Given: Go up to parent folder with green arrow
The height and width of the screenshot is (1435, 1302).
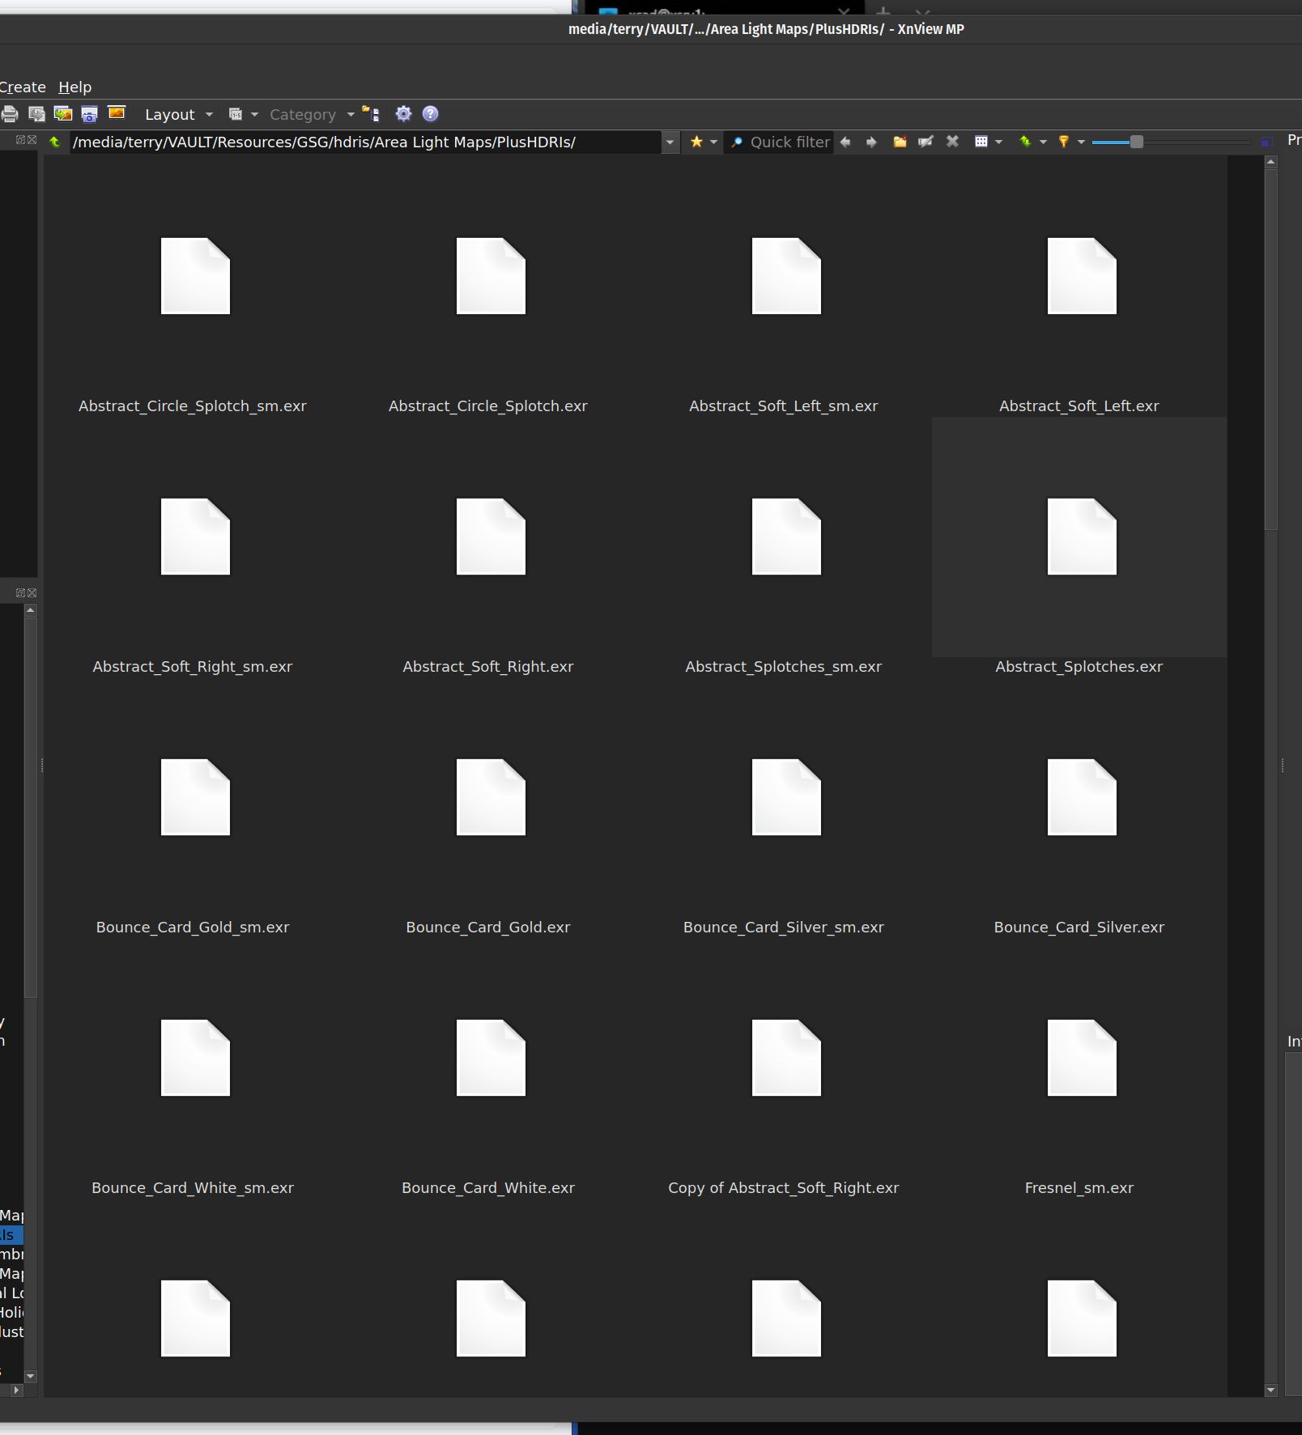Looking at the screenshot, I should pyautogui.click(x=55, y=142).
